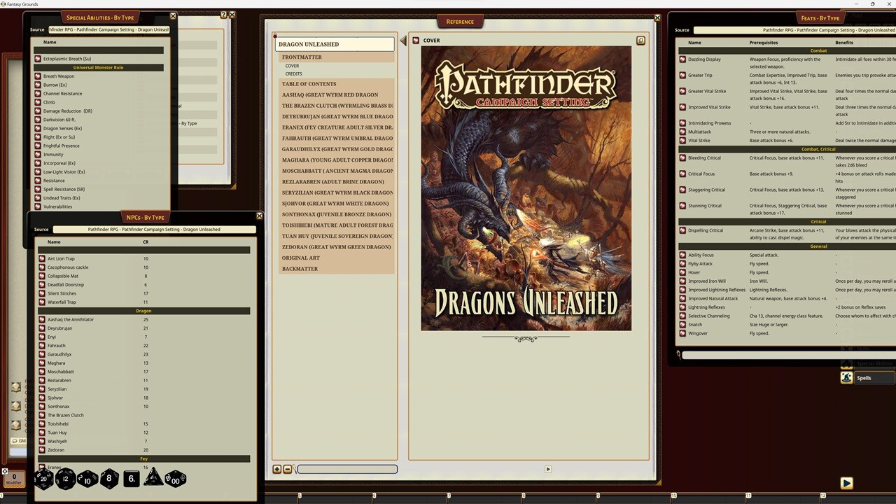The image size is (896, 504).
Task: Click the window shortcut icon on the Cover page
Action: click(x=640, y=41)
